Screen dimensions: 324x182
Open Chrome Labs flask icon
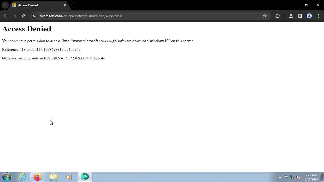[291, 16]
